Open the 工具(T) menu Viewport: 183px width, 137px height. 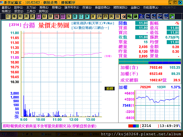click(31, 11)
